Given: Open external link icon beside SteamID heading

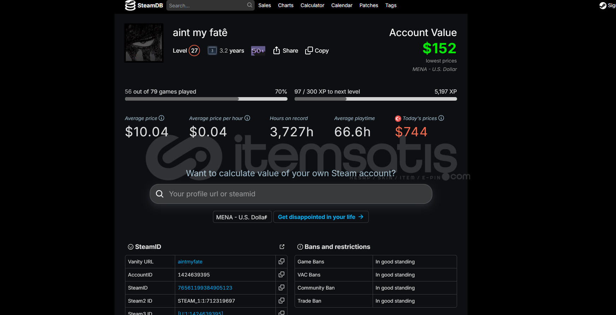Looking at the screenshot, I should tap(282, 247).
